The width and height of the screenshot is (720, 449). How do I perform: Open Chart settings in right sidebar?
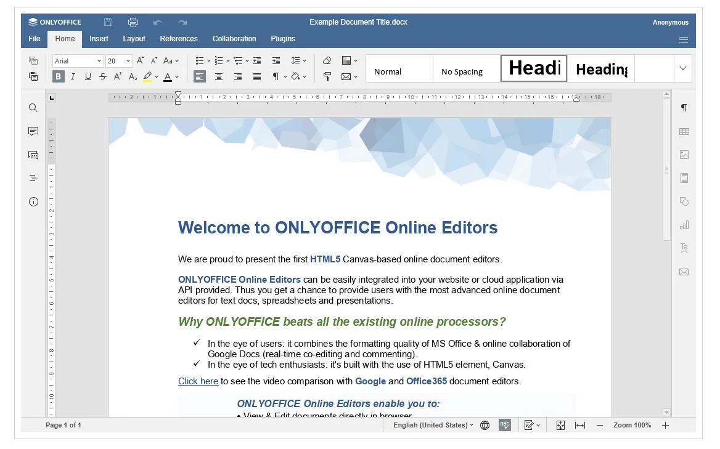click(684, 225)
